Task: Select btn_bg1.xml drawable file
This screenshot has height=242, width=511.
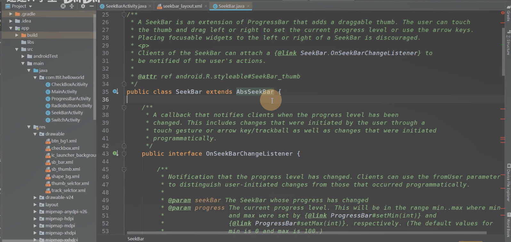Action: tap(61, 141)
